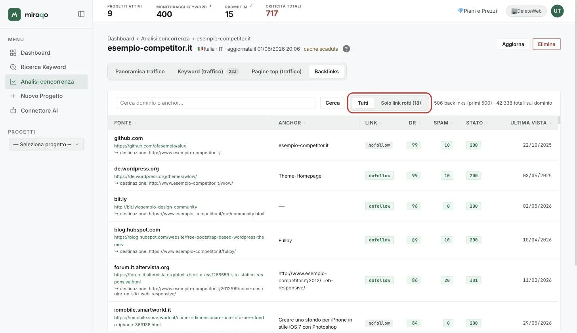Click the date 02/05/2026 in bit.ly row

click(537, 206)
